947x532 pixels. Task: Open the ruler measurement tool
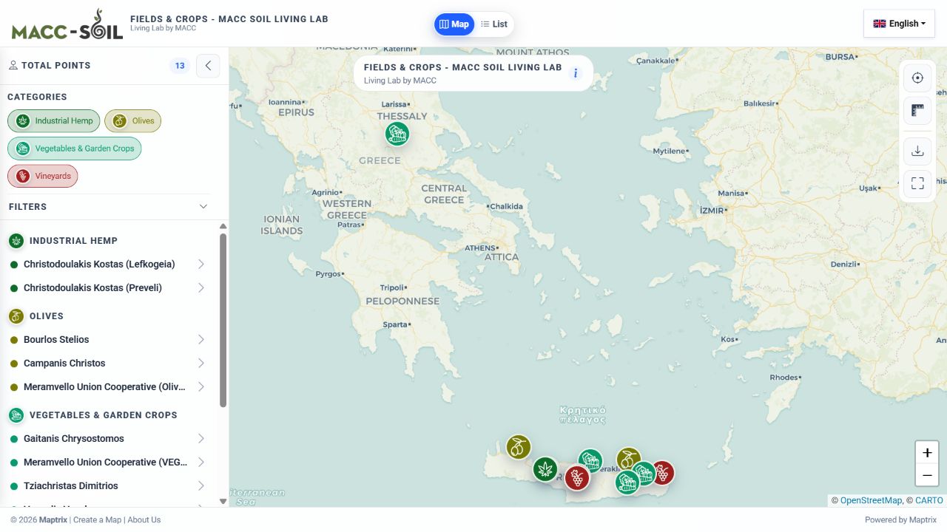tap(917, 112)
